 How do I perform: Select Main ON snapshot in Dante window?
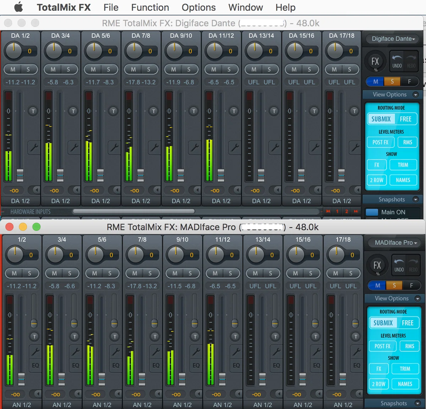tap(393, 212)
